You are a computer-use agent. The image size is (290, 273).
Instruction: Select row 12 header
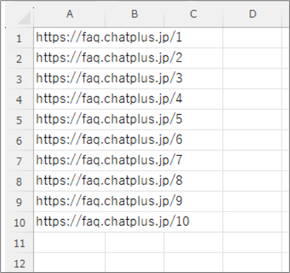[19, 263]
